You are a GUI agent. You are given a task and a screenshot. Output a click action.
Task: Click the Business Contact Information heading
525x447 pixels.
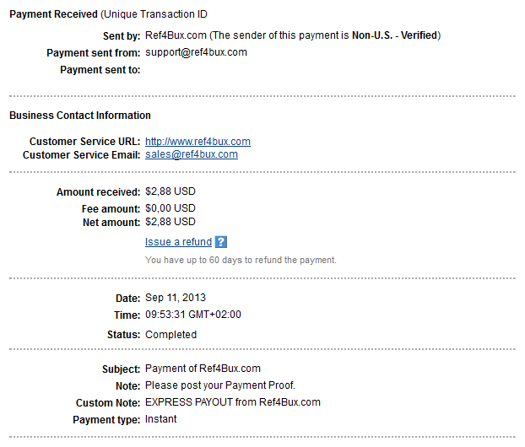coord(80,116)
